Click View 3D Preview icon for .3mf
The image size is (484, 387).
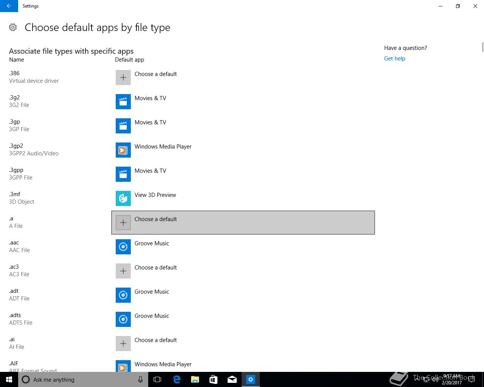click(123, 198)
